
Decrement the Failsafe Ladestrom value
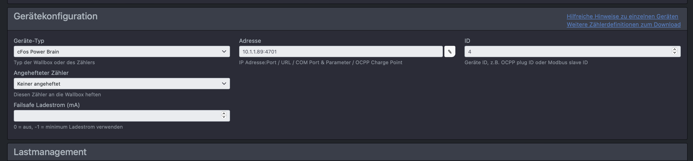point(224,117)
